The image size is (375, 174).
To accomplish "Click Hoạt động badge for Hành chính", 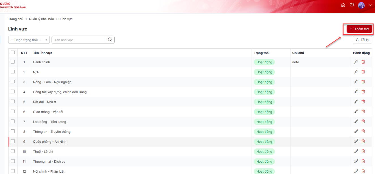I will coord(264,62).
